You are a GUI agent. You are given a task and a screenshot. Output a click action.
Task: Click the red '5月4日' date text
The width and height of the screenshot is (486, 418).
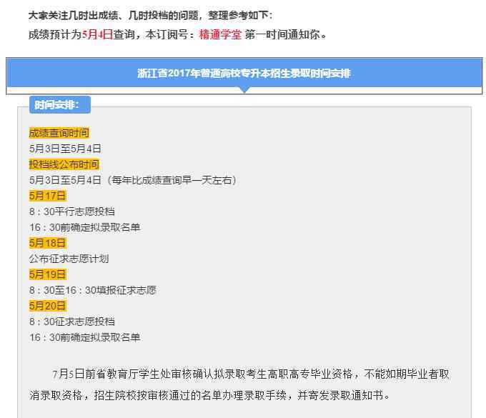point(97,34)
